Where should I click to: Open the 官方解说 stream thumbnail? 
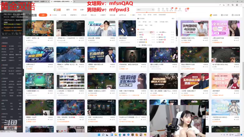click(102, 28)
